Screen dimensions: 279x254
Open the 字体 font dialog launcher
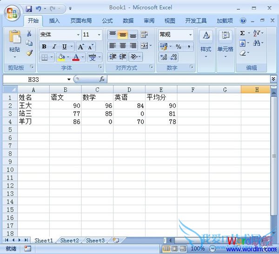click(100, 67)
